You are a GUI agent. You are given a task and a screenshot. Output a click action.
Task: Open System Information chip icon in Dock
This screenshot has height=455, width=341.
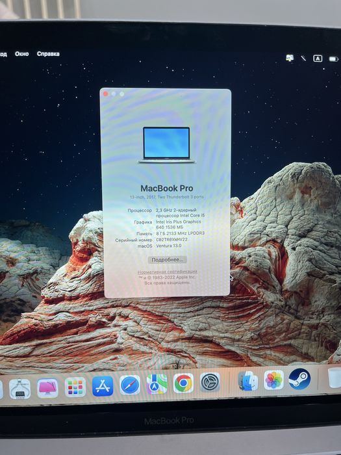pyautogui.click(x=19, y=389)
